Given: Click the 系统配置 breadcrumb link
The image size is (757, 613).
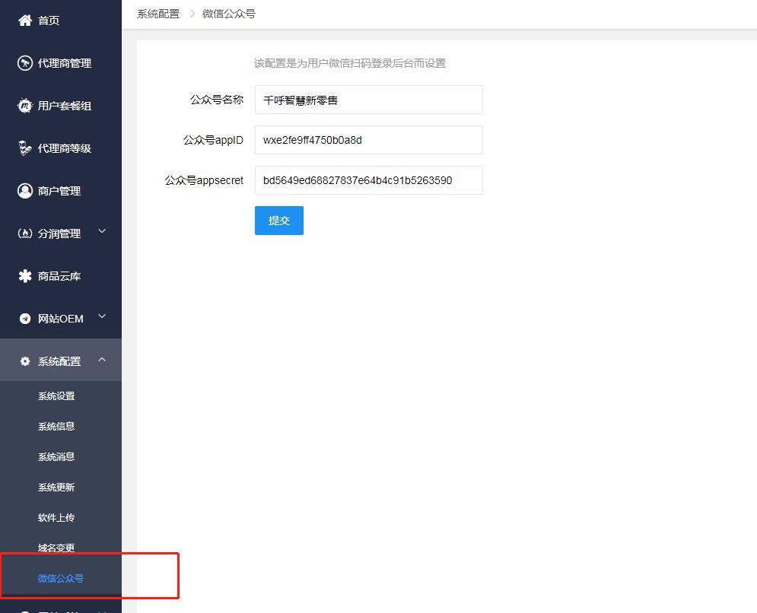Looking at the screenshot, I should pos(157,13).
